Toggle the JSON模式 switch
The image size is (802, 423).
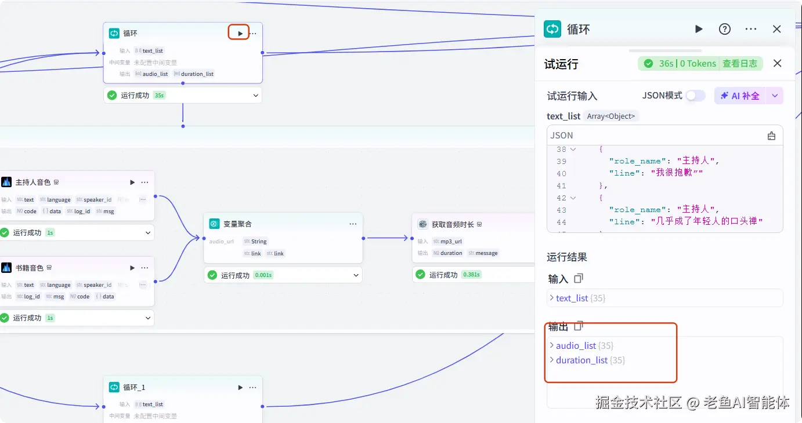point(695,96)
